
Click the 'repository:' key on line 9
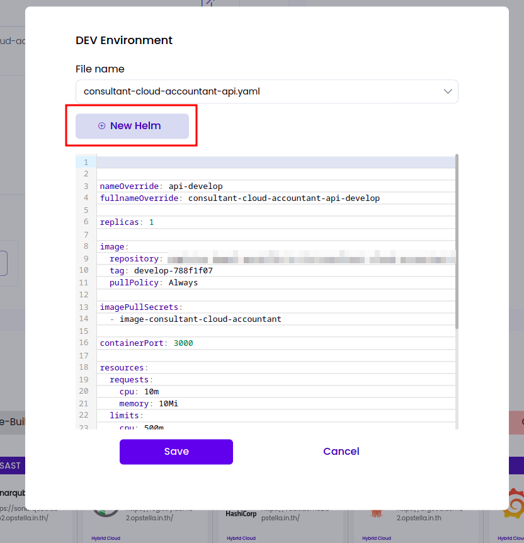click(136, 259)
